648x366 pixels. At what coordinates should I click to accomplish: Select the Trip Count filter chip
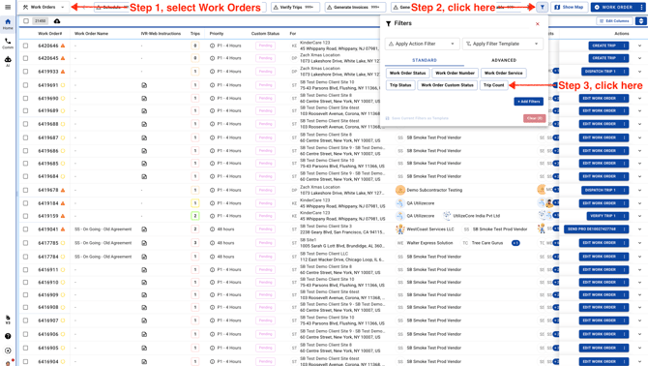tap(493, 85)
